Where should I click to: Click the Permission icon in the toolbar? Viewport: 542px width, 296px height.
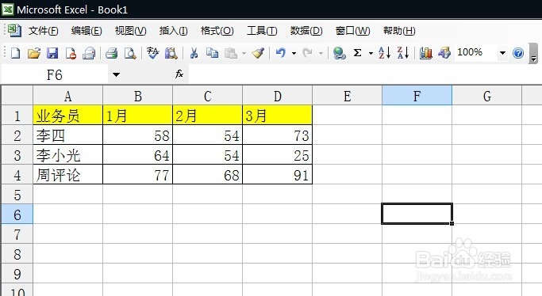(71, 53)
